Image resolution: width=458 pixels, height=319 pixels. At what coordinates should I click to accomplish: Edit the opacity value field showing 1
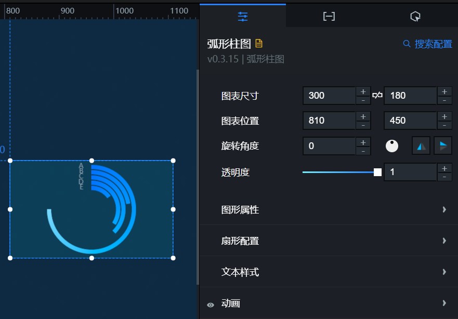click(x=410, y=172)
